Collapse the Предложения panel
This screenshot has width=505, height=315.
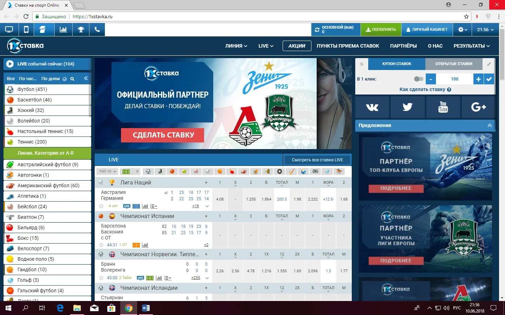(490, 125)
